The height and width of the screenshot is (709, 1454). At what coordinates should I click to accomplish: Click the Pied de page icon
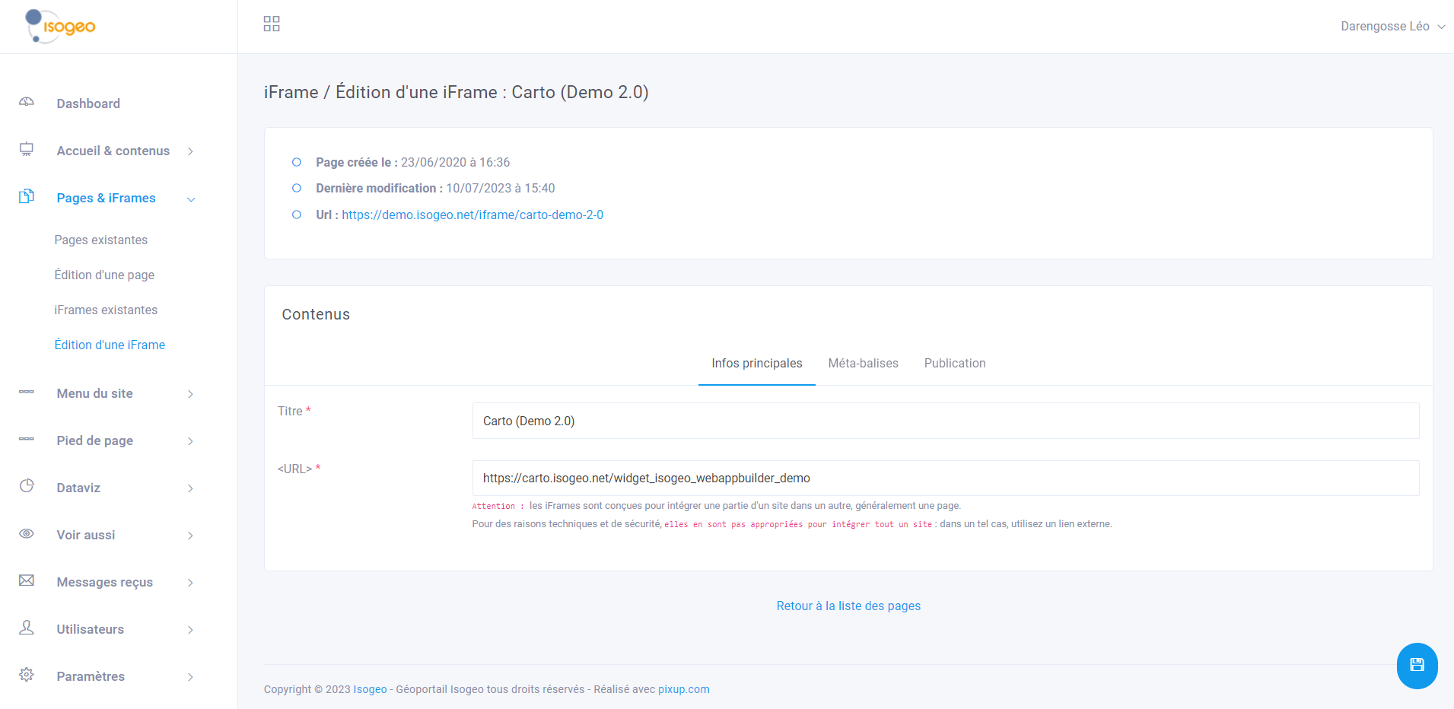pyautogui.click(x=27, y=439)
